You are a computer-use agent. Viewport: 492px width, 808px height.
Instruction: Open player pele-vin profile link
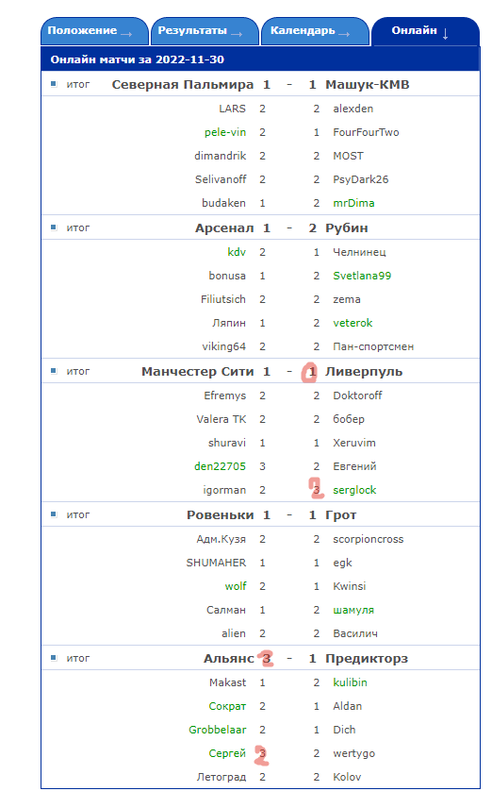click(225, 132)
